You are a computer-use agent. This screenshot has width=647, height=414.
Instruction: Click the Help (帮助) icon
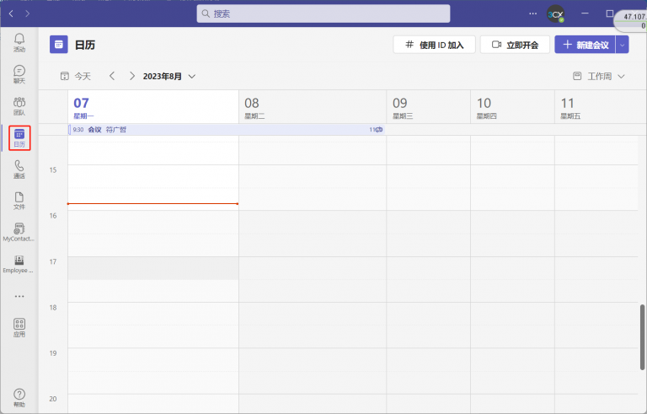pyautogui.click(x=19, y=397)
